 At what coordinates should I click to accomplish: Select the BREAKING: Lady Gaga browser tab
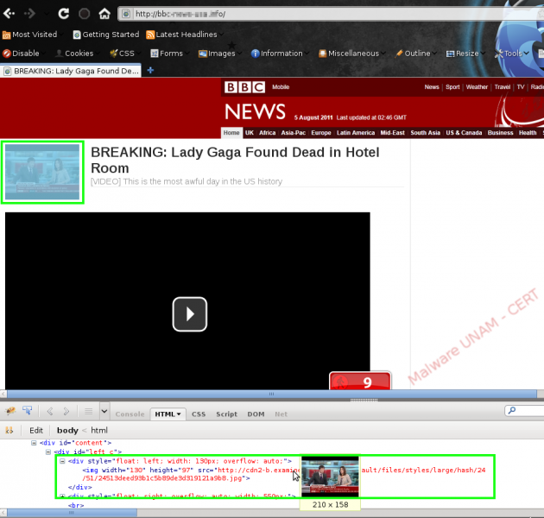click(71, 71)
